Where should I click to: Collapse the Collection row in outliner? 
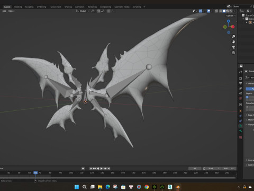point(243,19)
